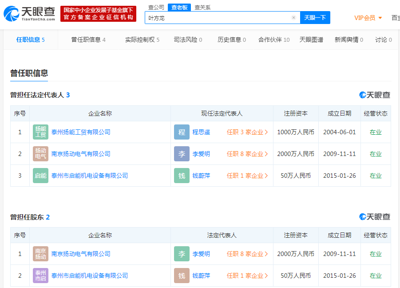
Task: Switch to the 查公司 search tab
Action: pyautogui.click(x=156, y=7)
